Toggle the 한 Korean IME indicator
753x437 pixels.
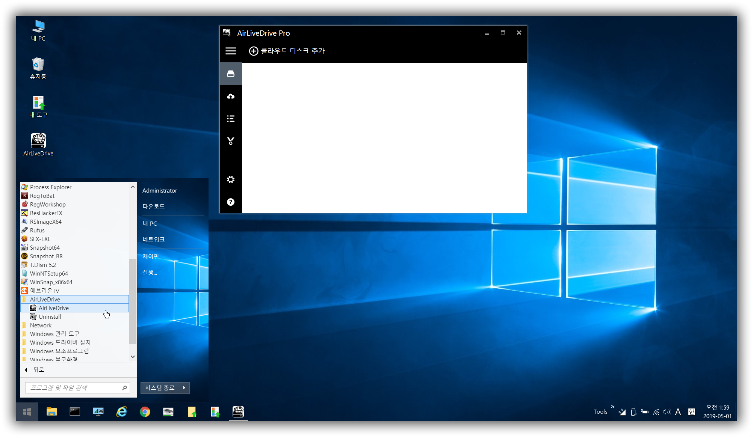691,412
